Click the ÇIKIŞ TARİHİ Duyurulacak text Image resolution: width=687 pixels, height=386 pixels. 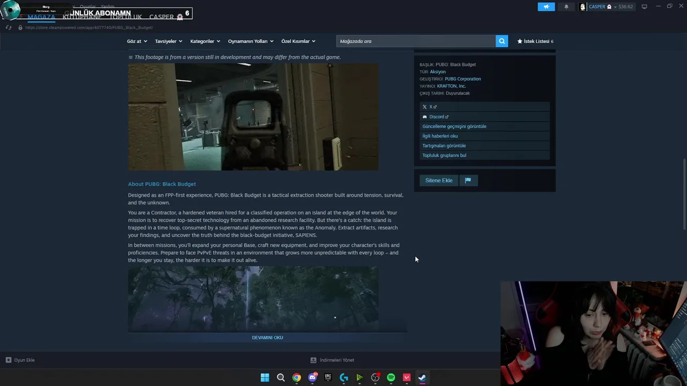click(445, 93)
